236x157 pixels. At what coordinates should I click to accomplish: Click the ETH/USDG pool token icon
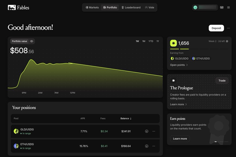(x=16, y=146)
